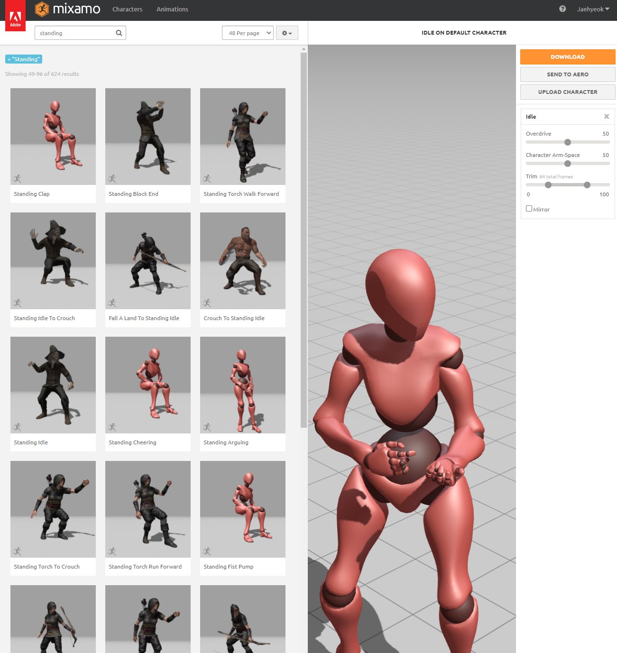Click the mixamo logo
Image resolution: width=617 pixels, height=653 pixels.
[x=68, y=9]
